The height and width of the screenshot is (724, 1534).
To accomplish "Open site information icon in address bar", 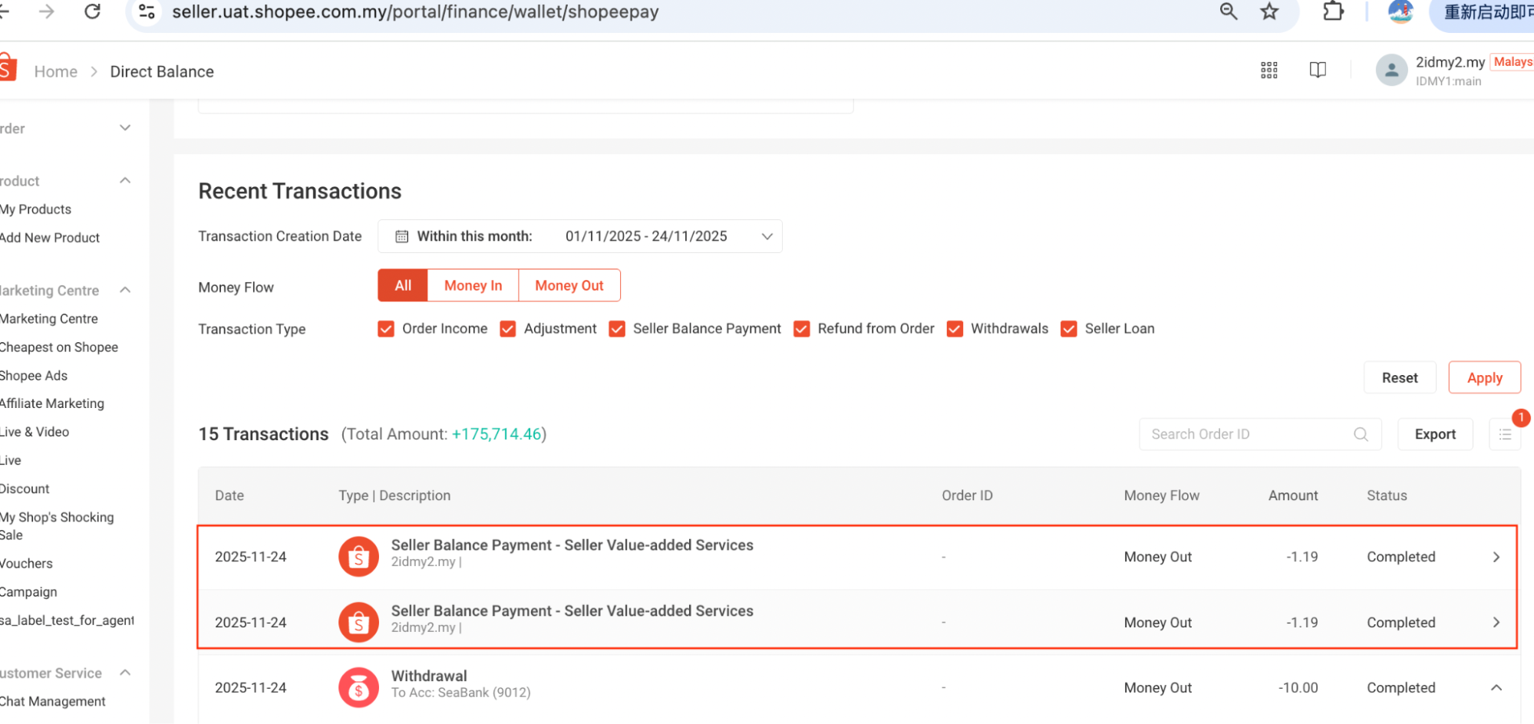I will (147, 12).
